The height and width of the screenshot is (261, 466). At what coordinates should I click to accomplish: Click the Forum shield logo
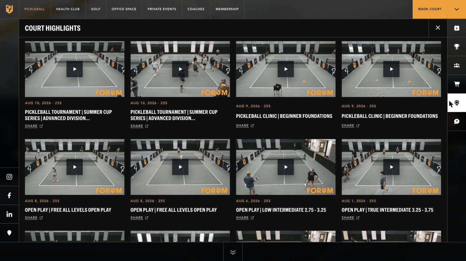tap(9, 9)
